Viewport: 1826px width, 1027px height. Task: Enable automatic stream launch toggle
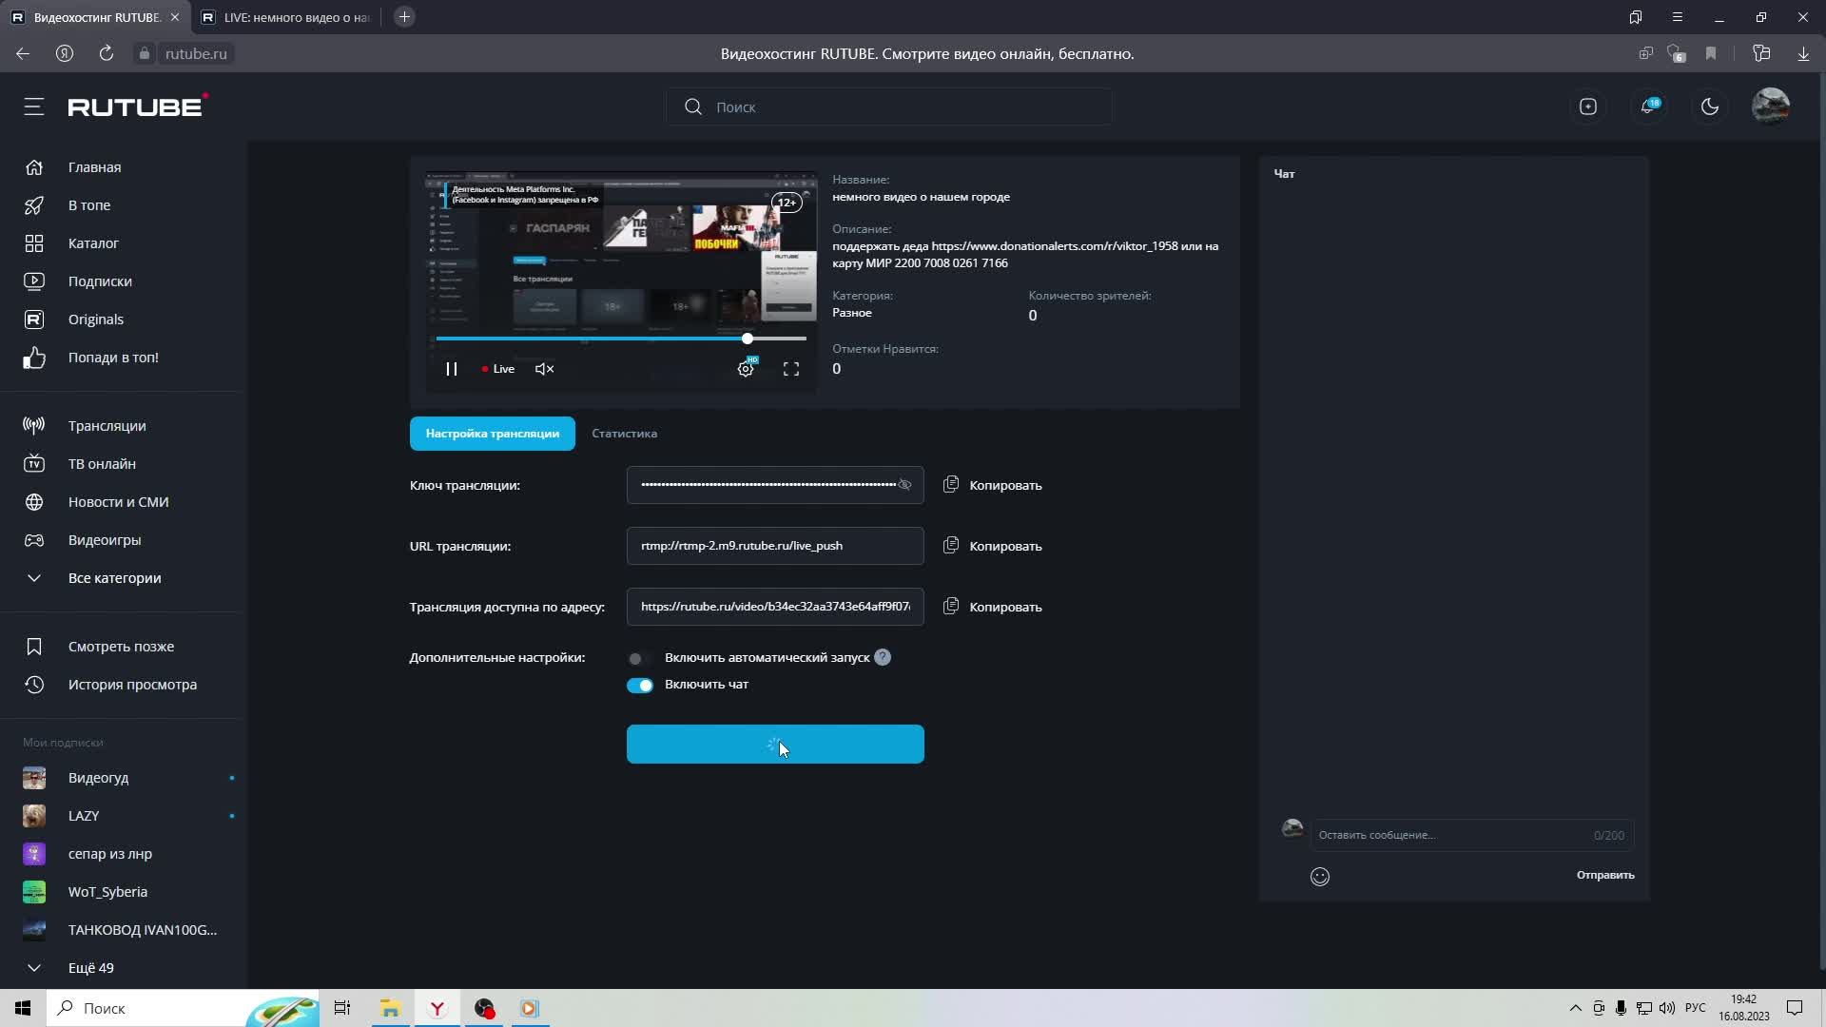click(639, 658)
